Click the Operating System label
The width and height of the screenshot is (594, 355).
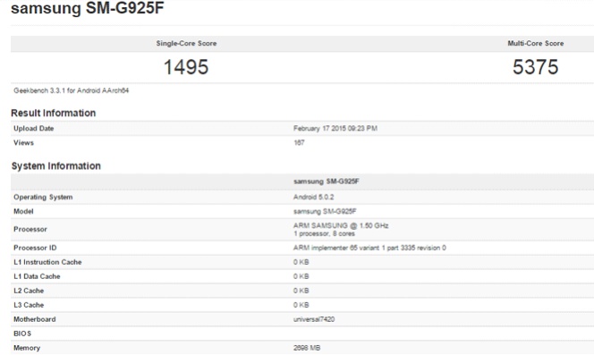43,197
